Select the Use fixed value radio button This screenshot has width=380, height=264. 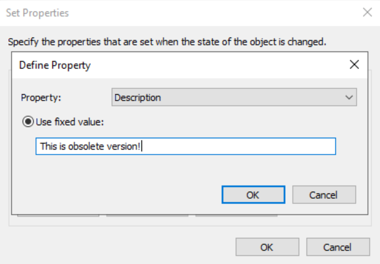tap(28, 121)
